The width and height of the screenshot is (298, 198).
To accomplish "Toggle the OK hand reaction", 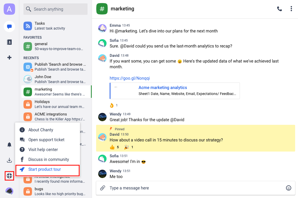I will [114, 105].
